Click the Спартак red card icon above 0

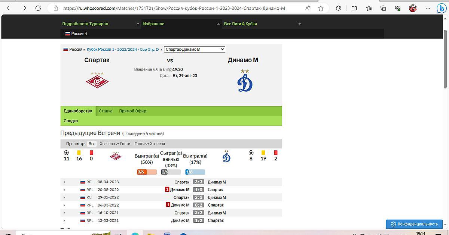coord(91,153)
